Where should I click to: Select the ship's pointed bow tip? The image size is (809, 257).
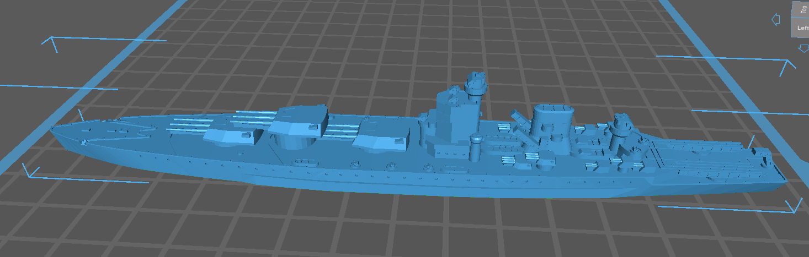click(53, 130)
